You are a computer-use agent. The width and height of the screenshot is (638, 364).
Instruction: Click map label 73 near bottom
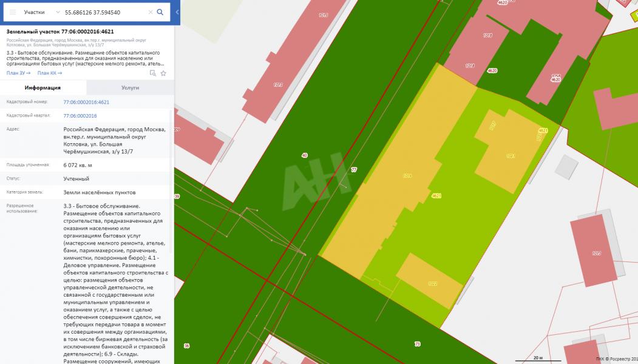click(x=417, y=344)
